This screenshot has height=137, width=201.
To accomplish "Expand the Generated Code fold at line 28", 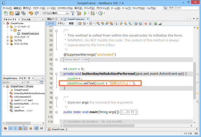I will 57,60.
